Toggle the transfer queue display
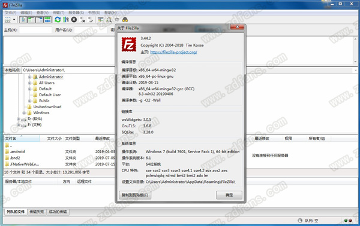 click(x=47, y=20)
